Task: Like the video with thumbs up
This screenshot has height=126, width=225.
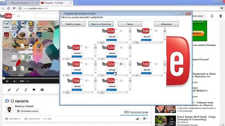Action: coord(137,119)
